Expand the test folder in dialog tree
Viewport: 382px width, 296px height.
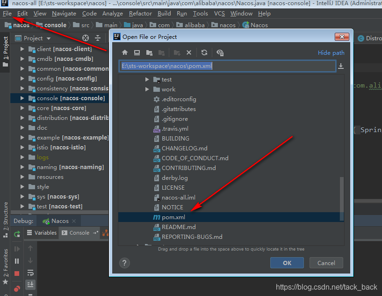click(x=147, y=79)
